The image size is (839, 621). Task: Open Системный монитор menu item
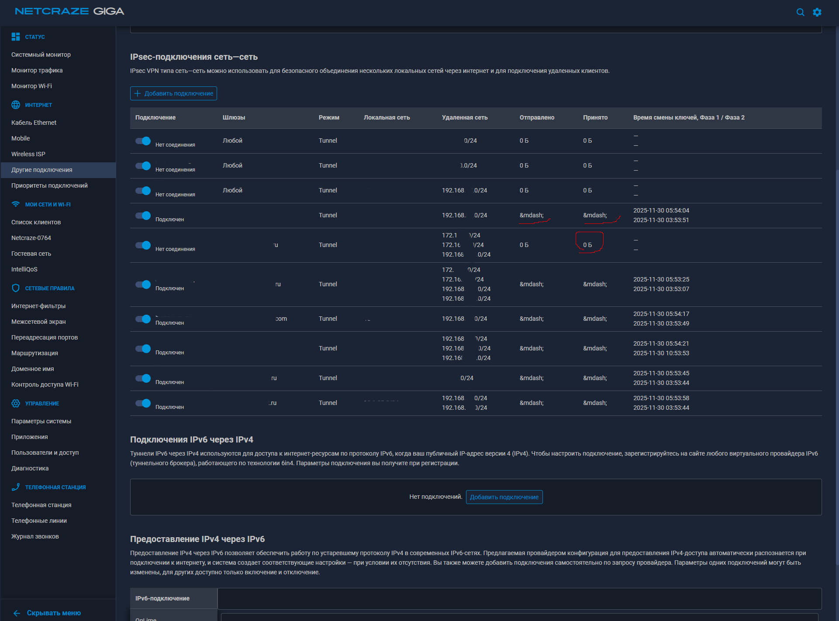[41, 55]
